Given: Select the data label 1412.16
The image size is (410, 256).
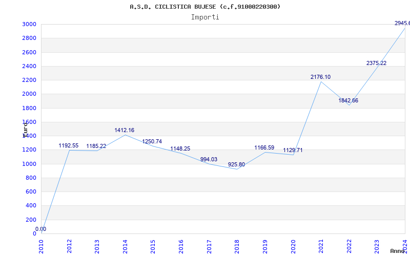Looking at the screenshot, I should pyautogui.click(x=124, y=130).
